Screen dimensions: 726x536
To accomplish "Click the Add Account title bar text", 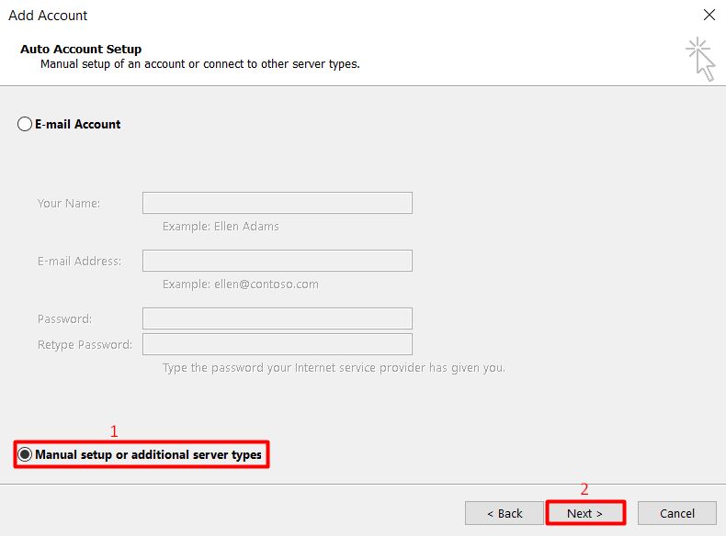I will coord(48,16).
